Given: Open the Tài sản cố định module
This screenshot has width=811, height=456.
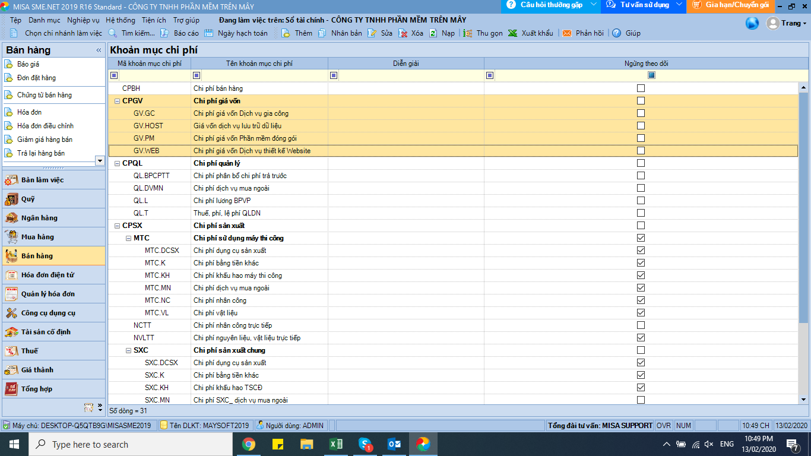Looking at the screenshot, I should click(46, 332).
